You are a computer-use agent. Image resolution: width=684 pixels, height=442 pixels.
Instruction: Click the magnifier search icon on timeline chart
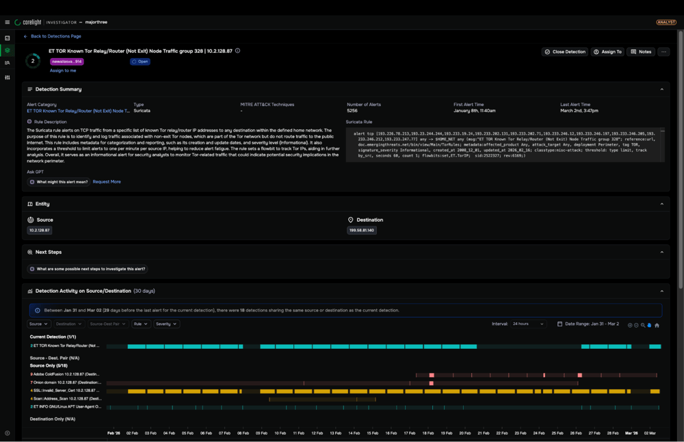tap(643, 325)
